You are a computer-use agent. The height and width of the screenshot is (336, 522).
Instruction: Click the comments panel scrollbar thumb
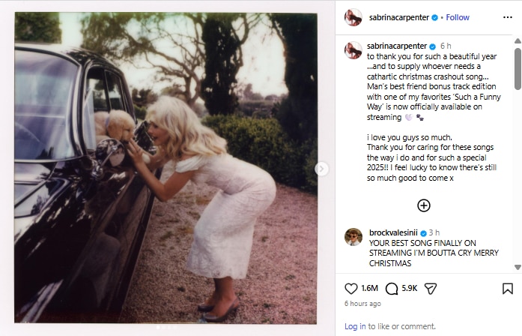point(517,67)
